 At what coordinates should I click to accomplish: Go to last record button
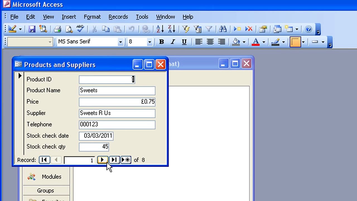pos(114,160)
